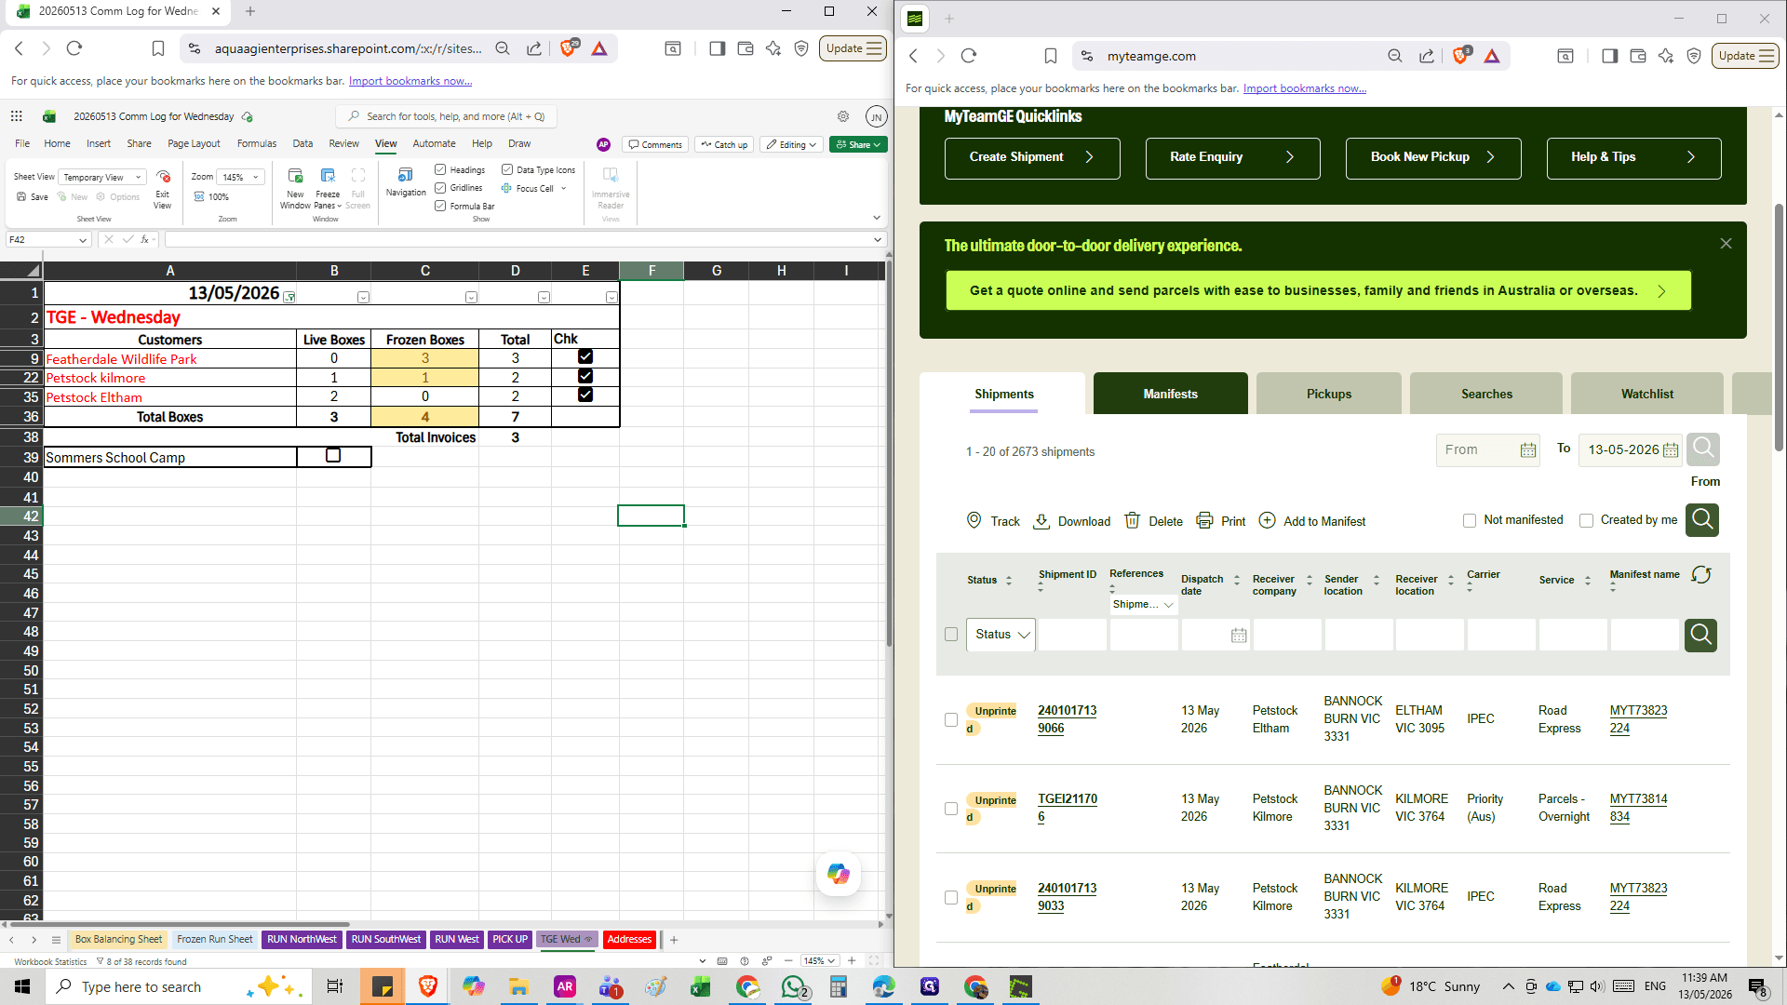Screen dimensions: 1787x1005
Task: Open calendar icon in From date field
Action: point(1528,450)
